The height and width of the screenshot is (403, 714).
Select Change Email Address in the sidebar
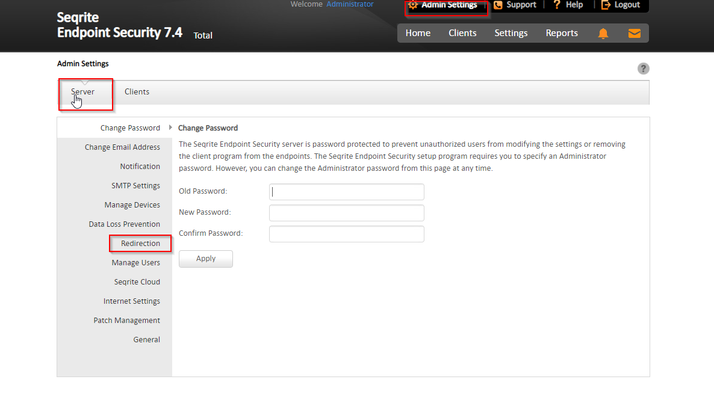click(122, 147)
